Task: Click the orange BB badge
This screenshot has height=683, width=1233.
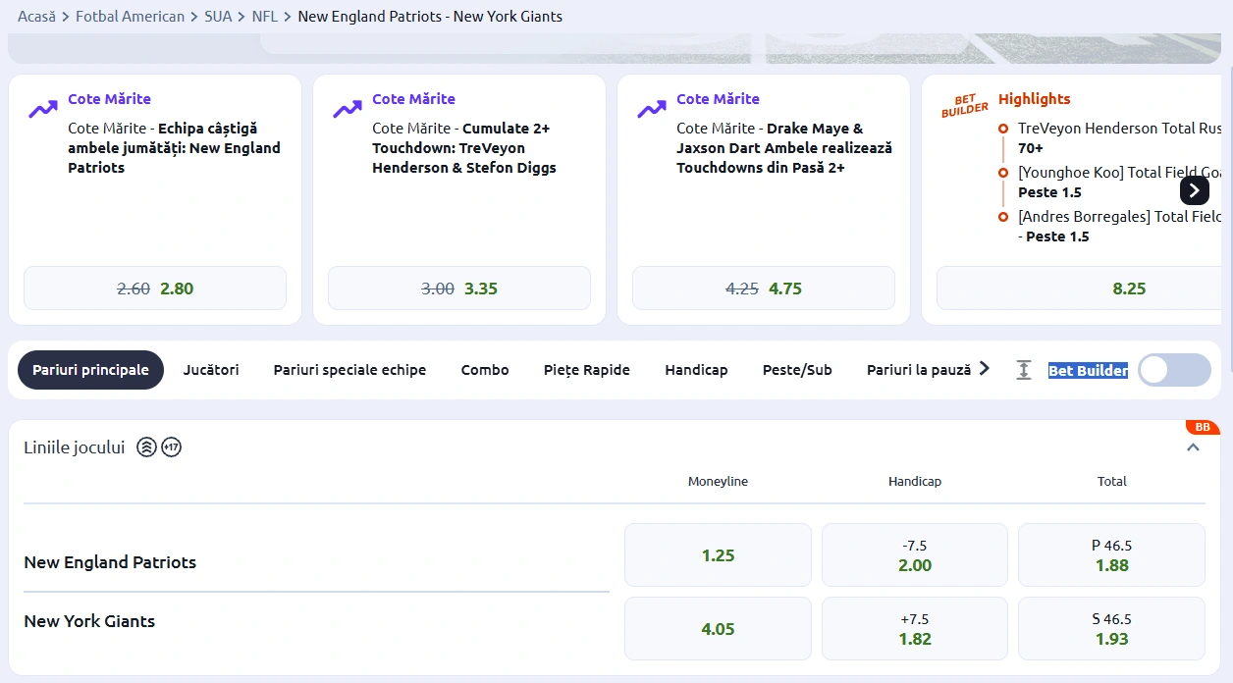Action: pos(1202,427)
